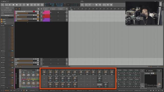164x92 pixels.
Task: Click the Acc Vol knob
Action: [44, 72]
